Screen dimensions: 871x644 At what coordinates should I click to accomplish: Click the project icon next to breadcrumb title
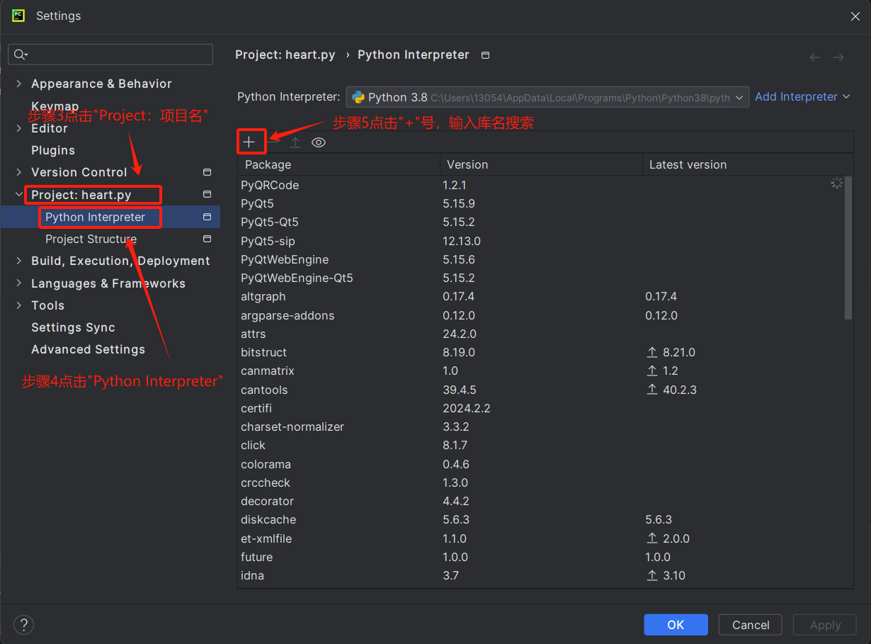point(485,55)
